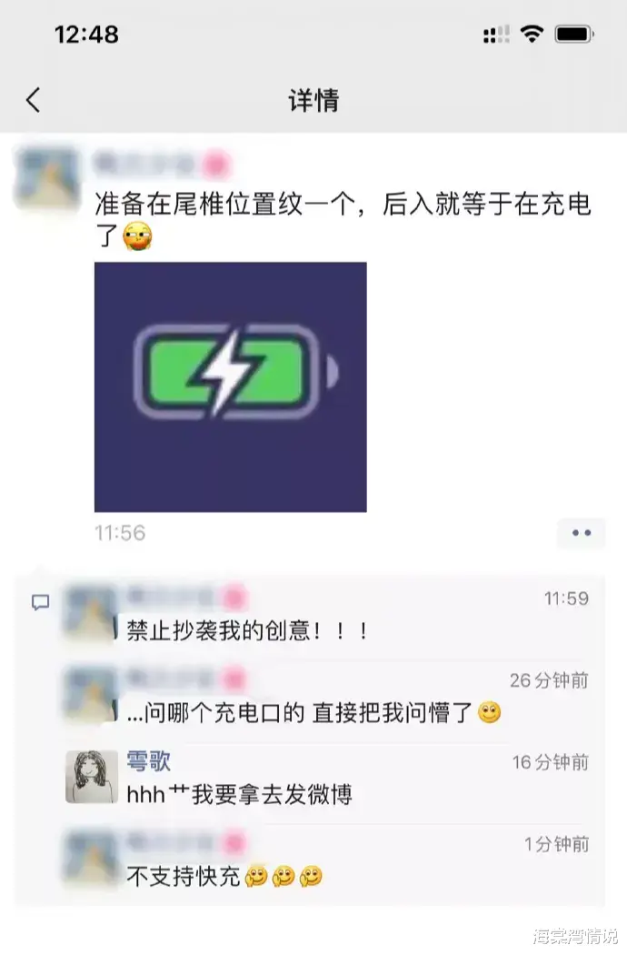This screenshot has height=955, width=627.
Task: Tap the avatar beside the 11:59 comment
Action: [91, 613]
